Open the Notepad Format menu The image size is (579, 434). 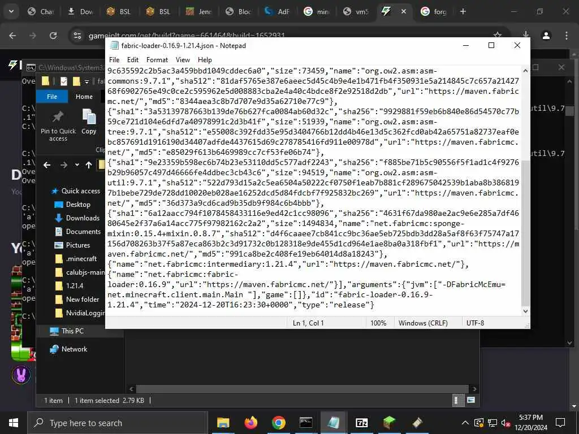(x=157, y=60)
